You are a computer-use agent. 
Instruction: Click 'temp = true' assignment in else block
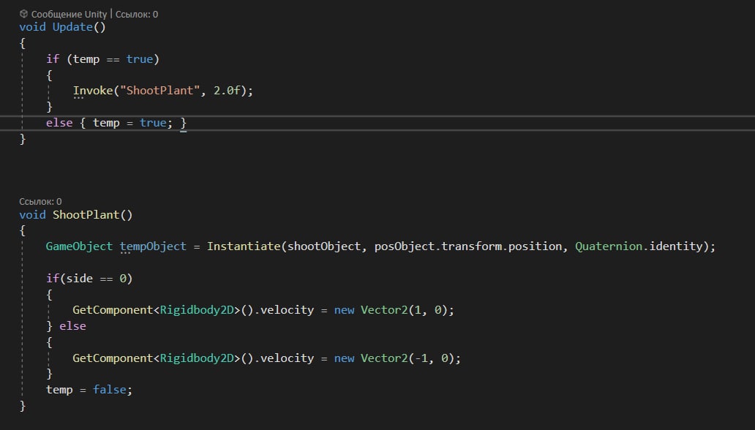click(x=129, y=123)
